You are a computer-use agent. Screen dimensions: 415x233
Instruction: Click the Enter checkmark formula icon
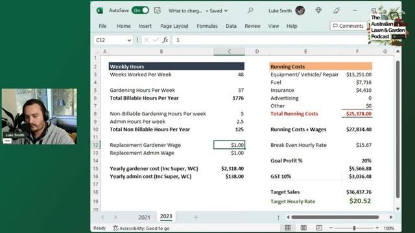[156, 40]
